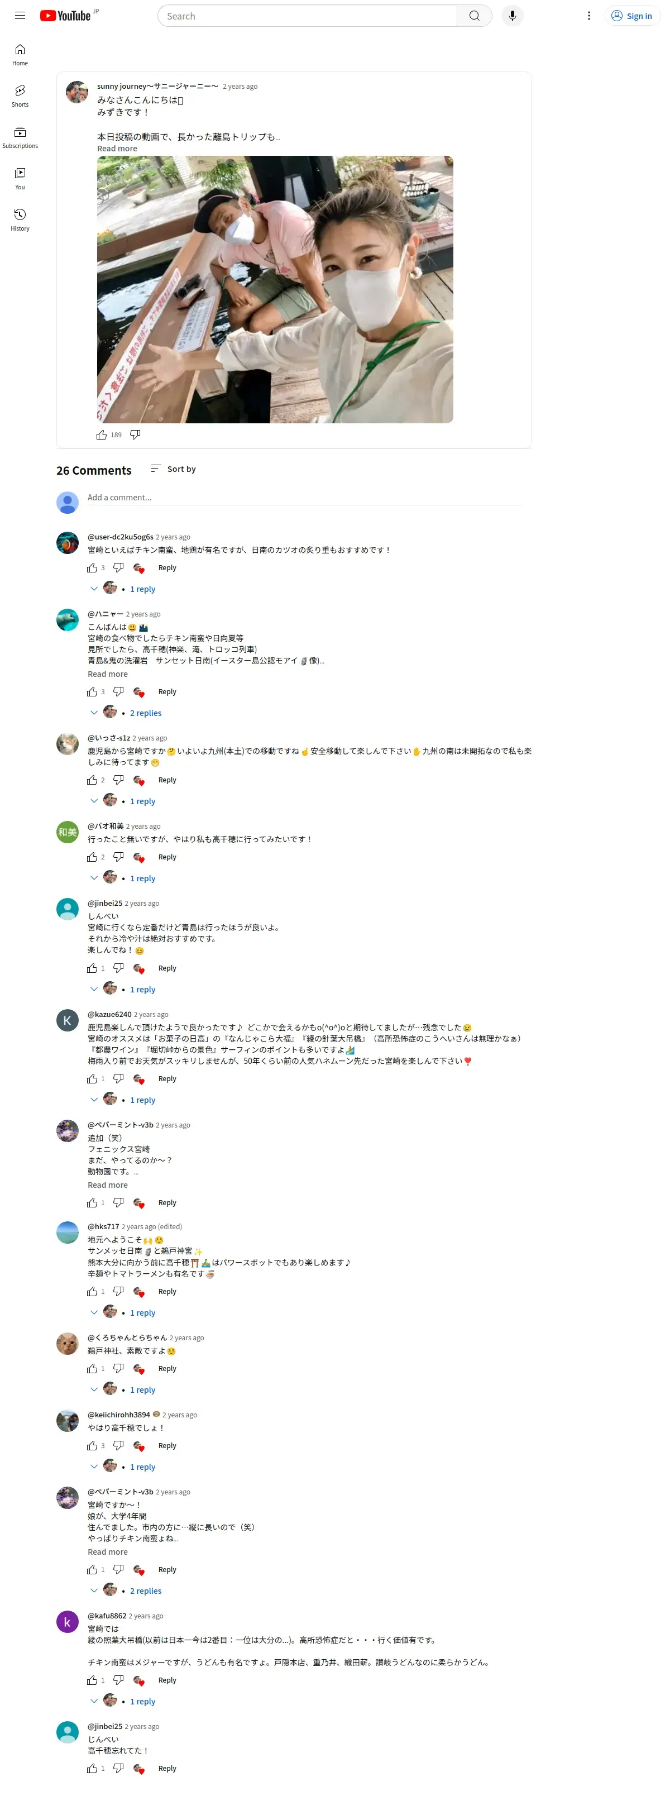Click Read more on the post text
This screenshot has width=670, height=1796.
[117, 149]
